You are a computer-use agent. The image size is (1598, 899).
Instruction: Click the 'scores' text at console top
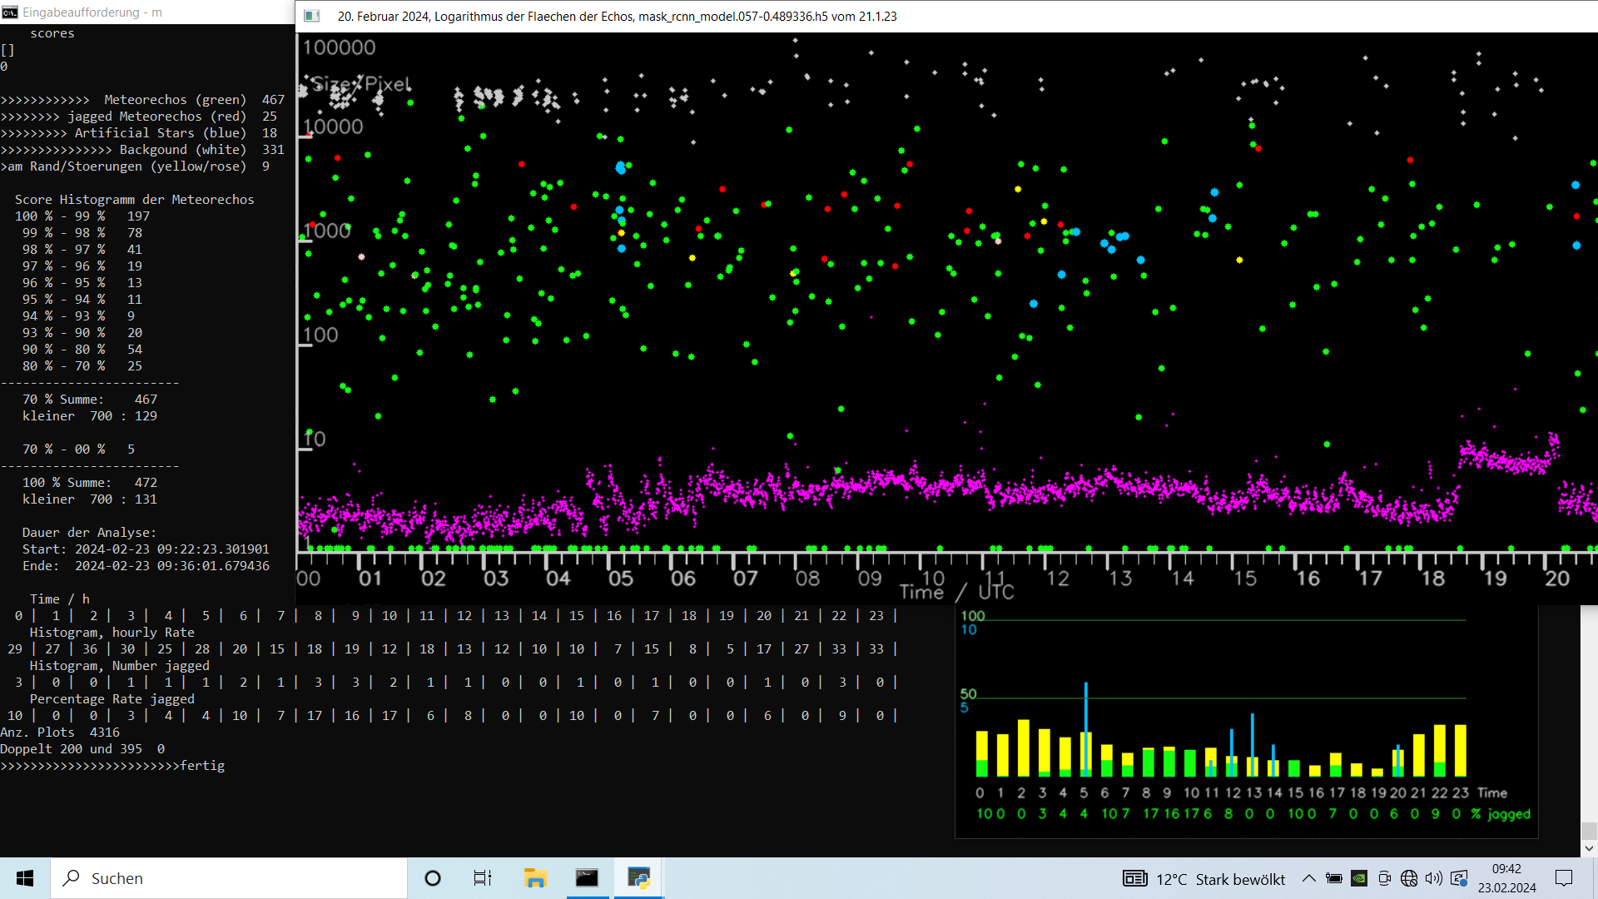point(52,33)
